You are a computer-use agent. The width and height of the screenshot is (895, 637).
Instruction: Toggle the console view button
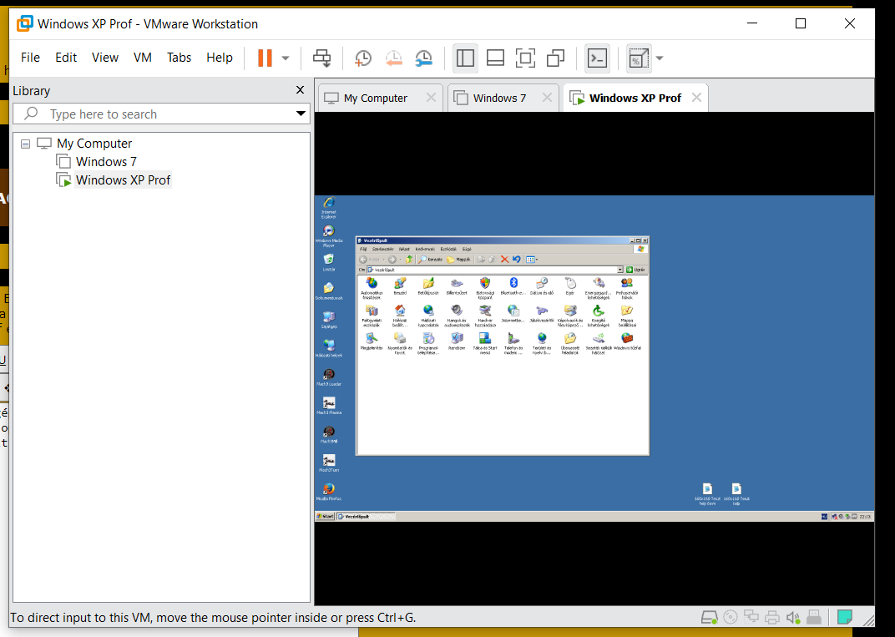(597, 58)
